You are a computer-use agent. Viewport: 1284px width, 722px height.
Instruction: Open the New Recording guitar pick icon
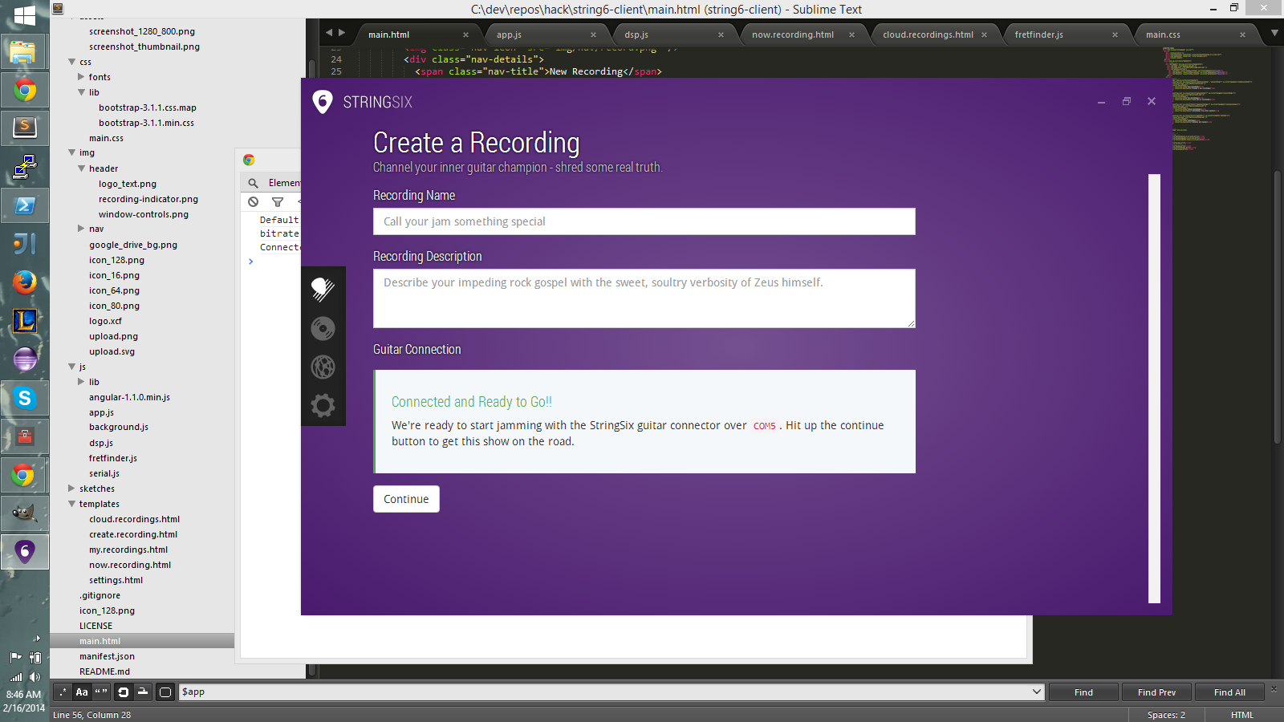[323, 289]
